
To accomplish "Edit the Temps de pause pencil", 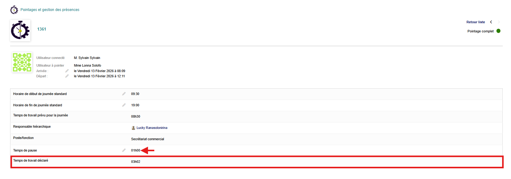I will click(124, 150).
